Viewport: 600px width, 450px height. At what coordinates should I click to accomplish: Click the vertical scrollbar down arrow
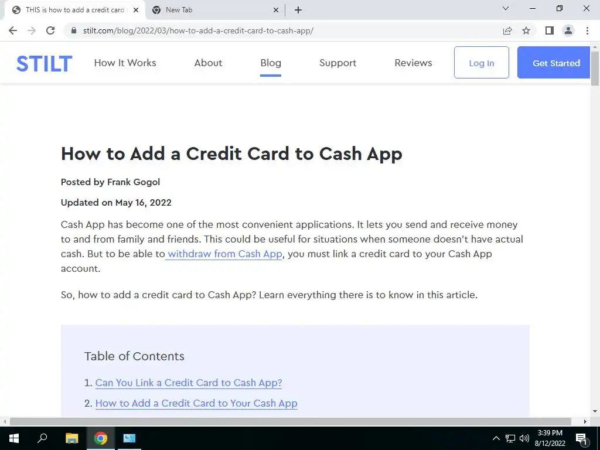click(595, 412)
